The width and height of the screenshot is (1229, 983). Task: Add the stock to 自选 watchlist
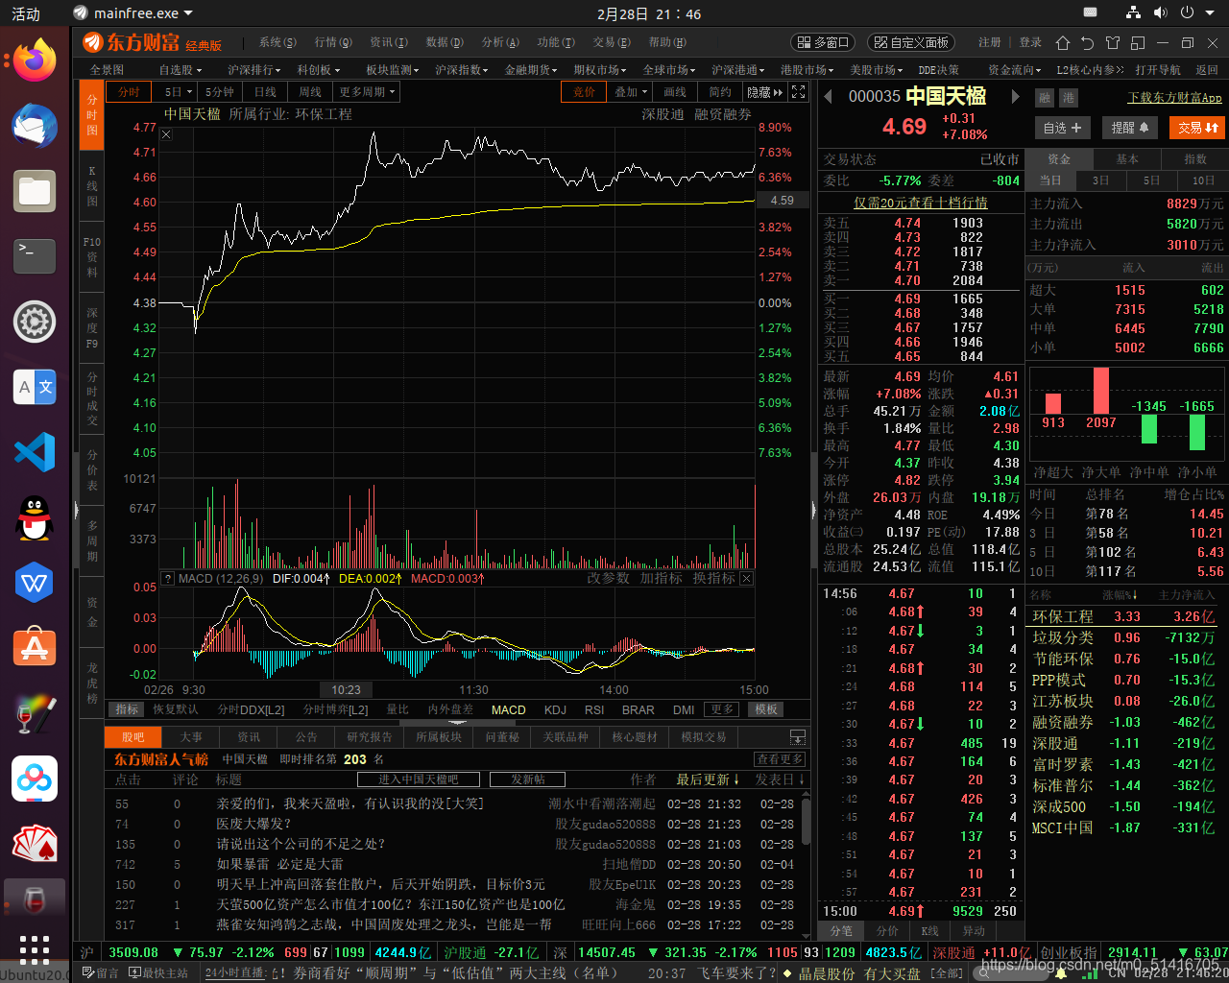pos(1063,128)
